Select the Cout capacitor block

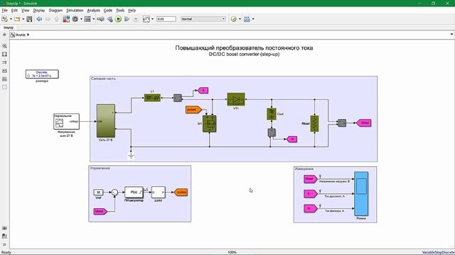coord(272,114)
